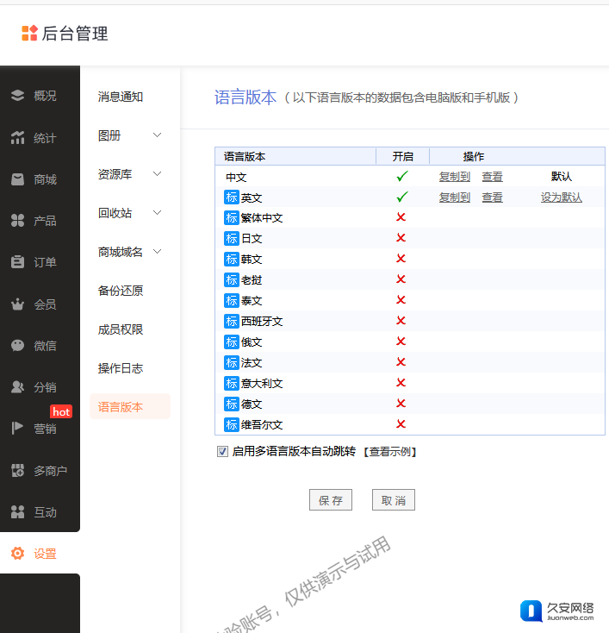Open the Members (会员) crown icon

17,304
